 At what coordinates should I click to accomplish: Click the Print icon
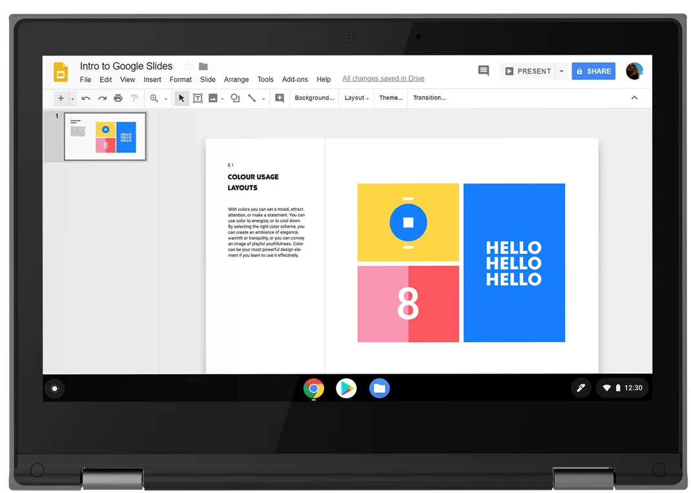coord(118,98)
